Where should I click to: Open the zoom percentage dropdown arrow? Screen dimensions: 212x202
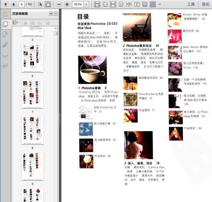click(86, 4)
